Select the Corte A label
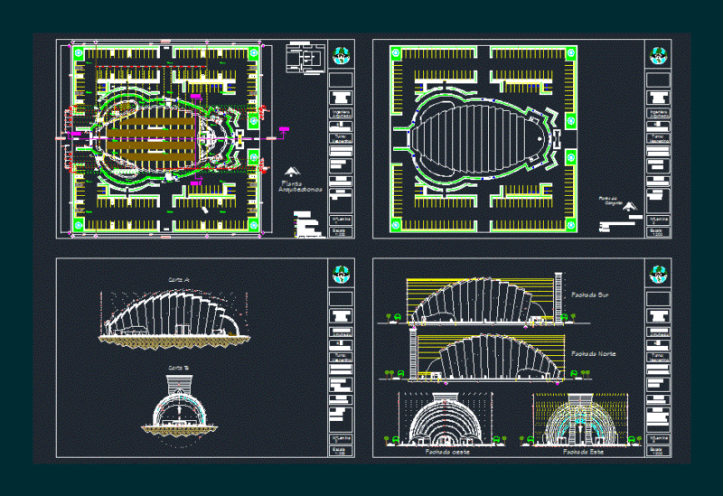Image resolution: width=723 pixels, height=496 pixels. [179, 280]
